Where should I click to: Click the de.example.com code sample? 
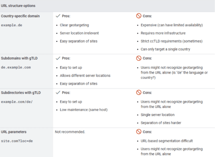16,67
